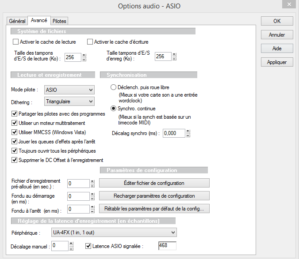Screen dimensions: 299x259
Task: Switch to the Général tab
Action: coord(17,21)
